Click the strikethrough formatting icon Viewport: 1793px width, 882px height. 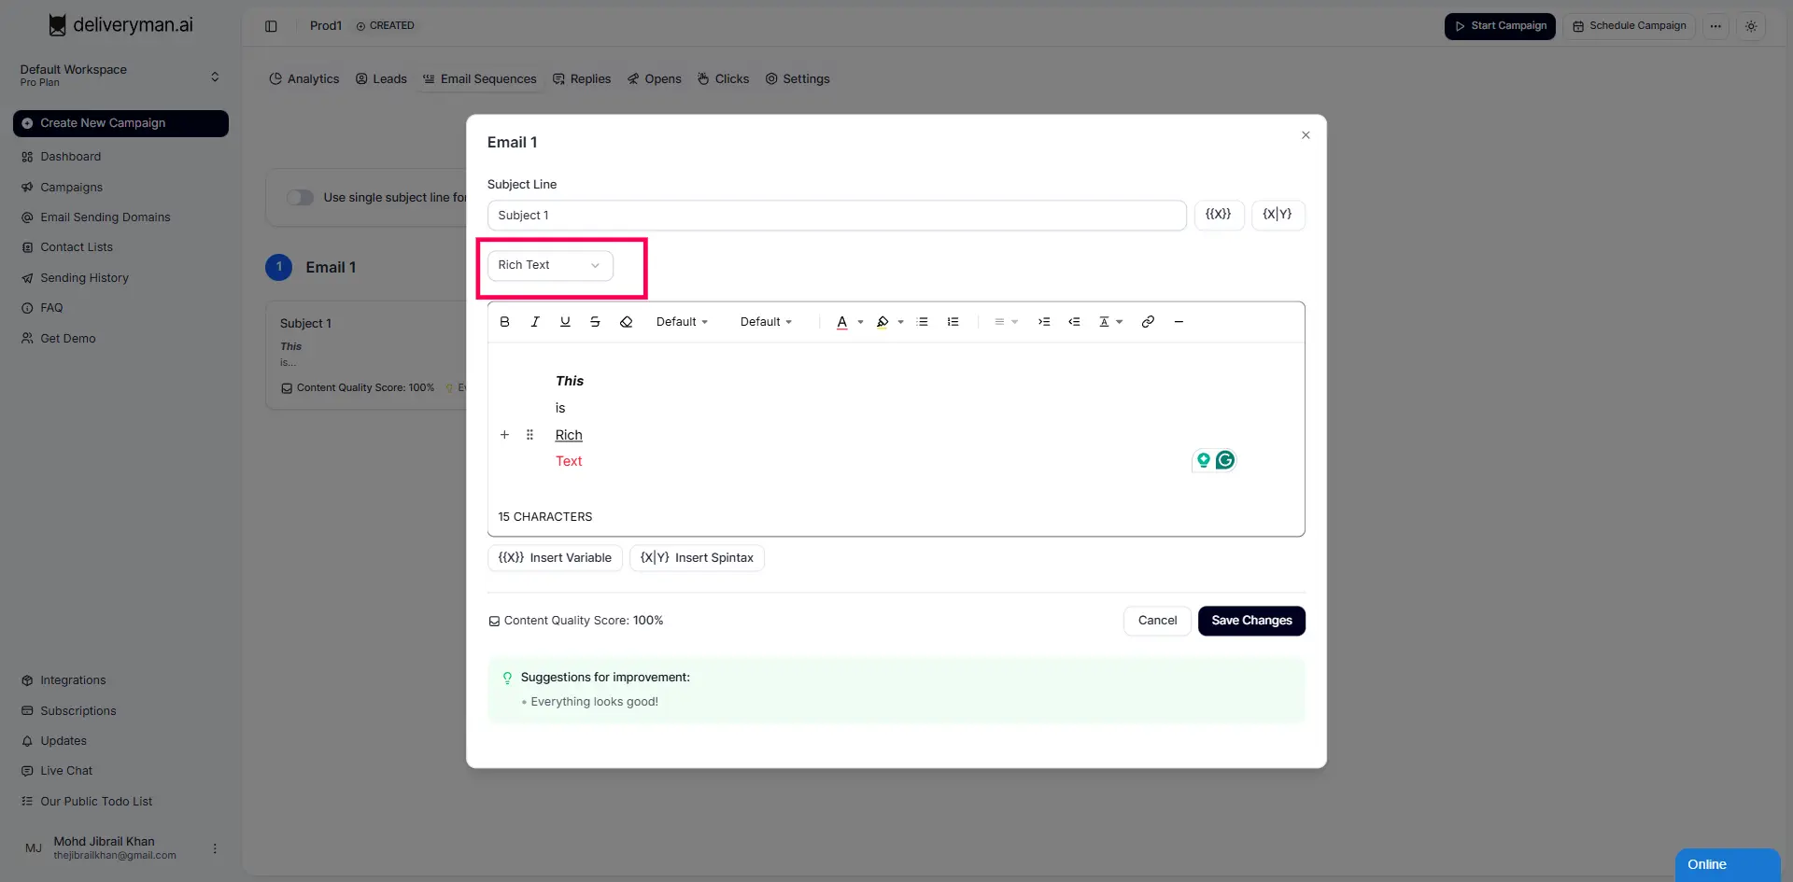(x=595, y=322)
